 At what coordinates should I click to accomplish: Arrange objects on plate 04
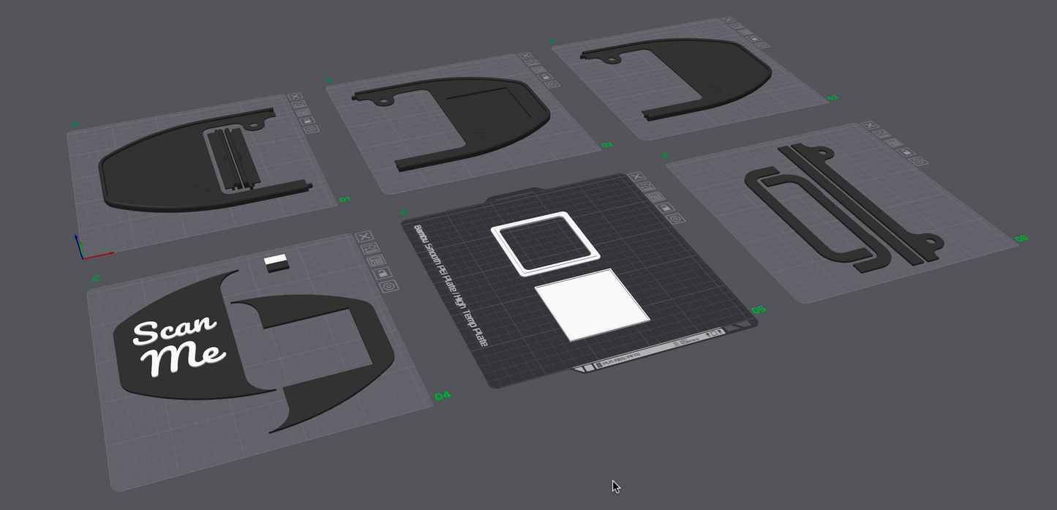pos(377,260)
